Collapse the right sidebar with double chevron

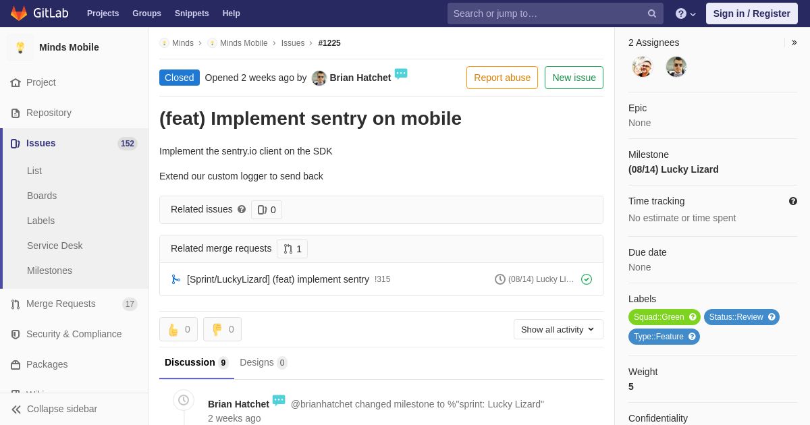click(x=794, y=42)
